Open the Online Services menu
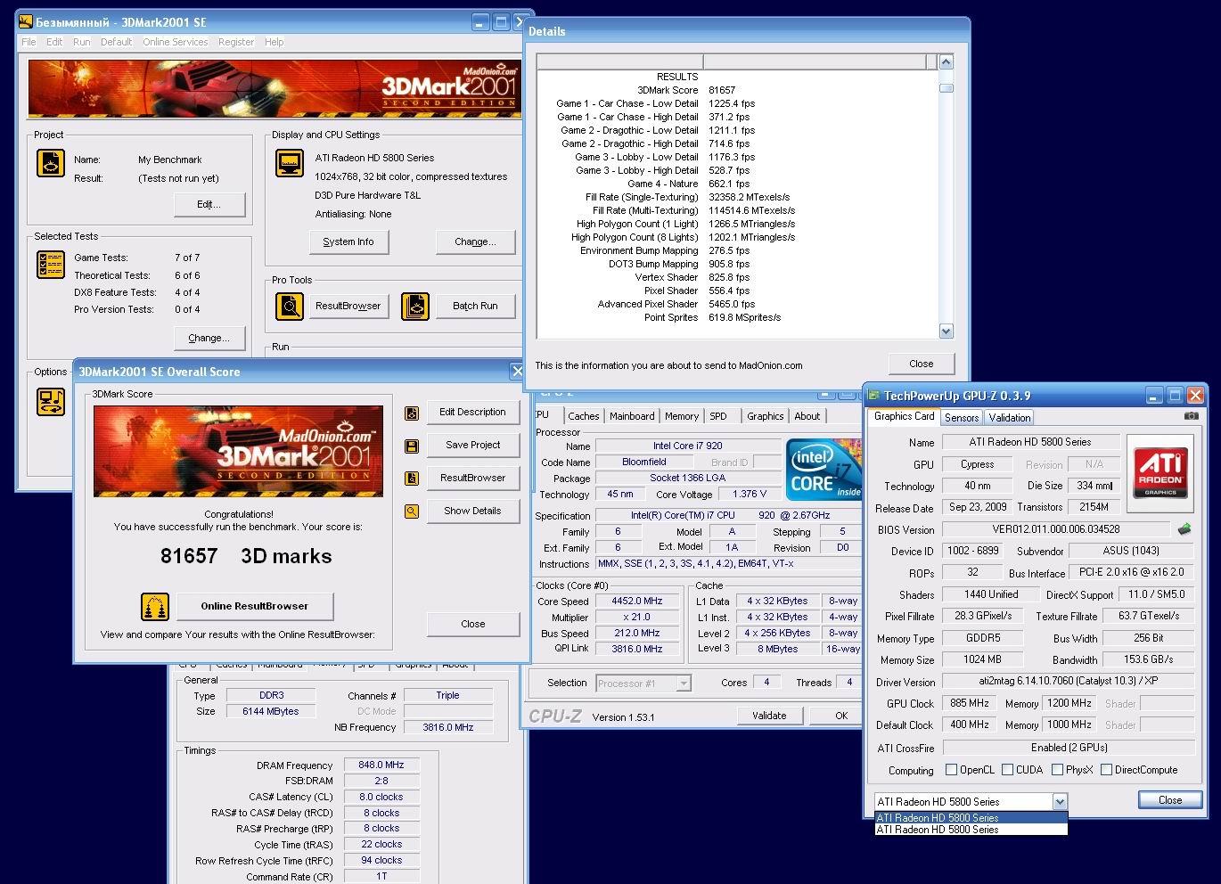This screenshot has height=884, width=1221. point(175,42)
